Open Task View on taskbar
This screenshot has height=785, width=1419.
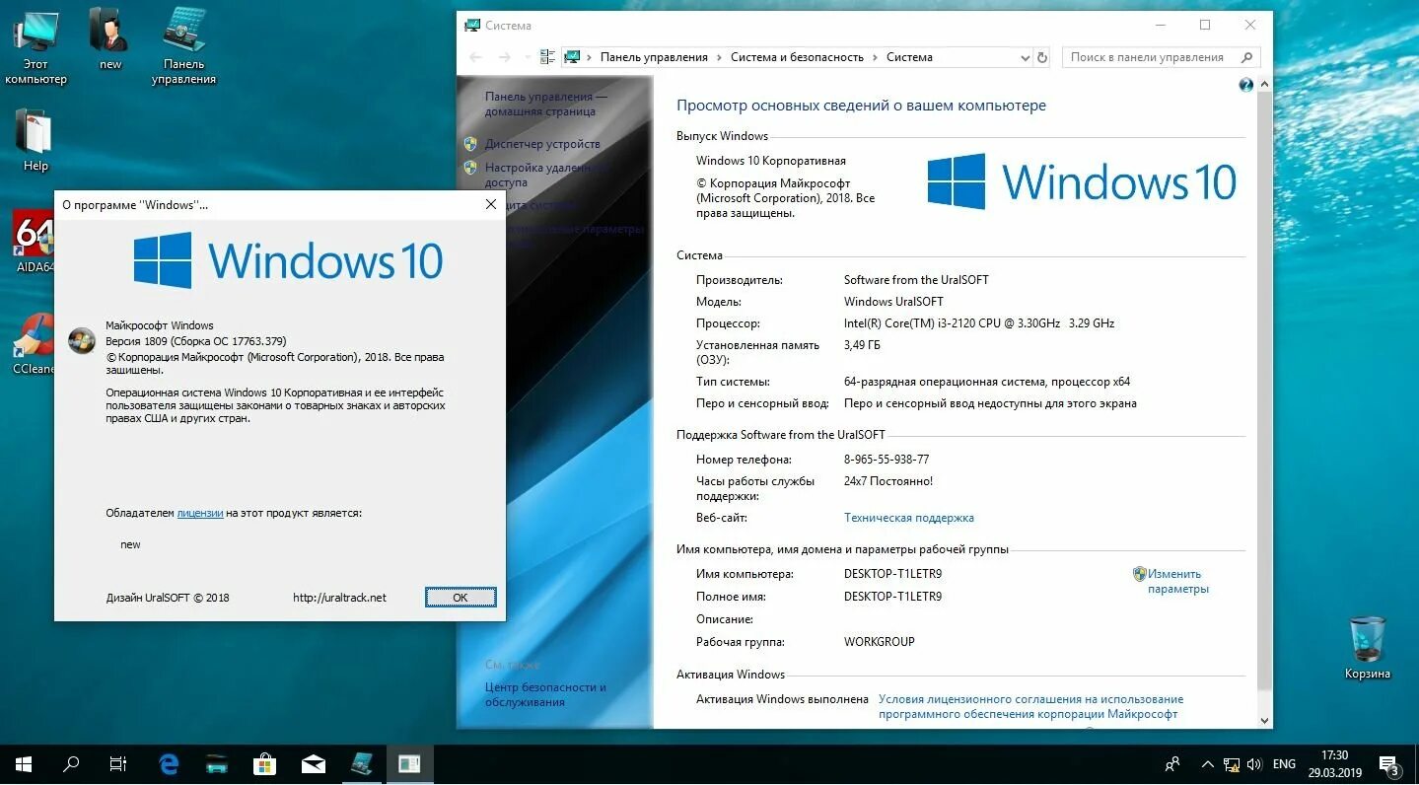click(118, 764)
